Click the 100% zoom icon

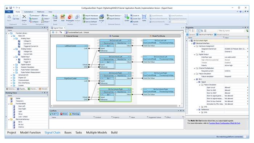pos(144,17)
